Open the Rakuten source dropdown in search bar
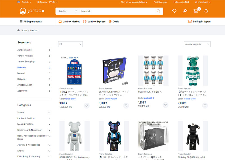The height and width of the screenshot is (160, 225). (x=67, y=11)
